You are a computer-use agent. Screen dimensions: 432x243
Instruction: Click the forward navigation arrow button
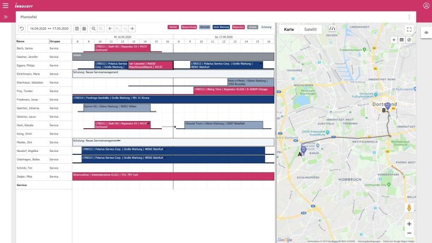pos(132,28)
